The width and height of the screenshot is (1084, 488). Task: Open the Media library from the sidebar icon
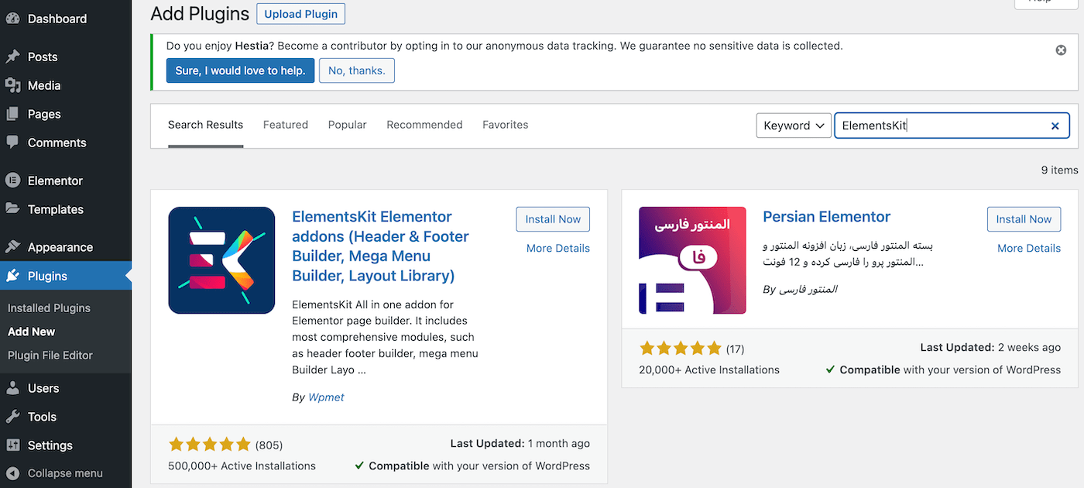[x=13, y=85]
